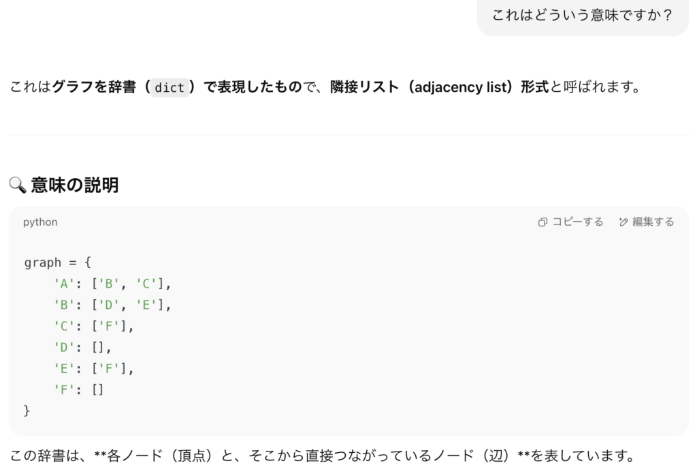Click the python language label of code block

[x=40, y=222]
